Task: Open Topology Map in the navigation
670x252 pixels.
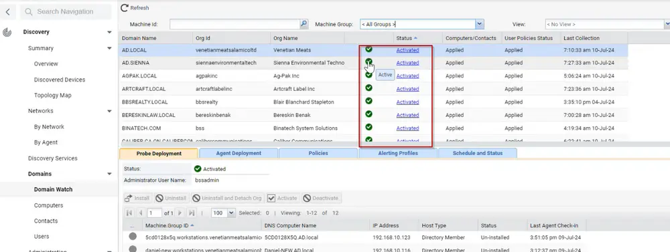Action: point(52,96)
